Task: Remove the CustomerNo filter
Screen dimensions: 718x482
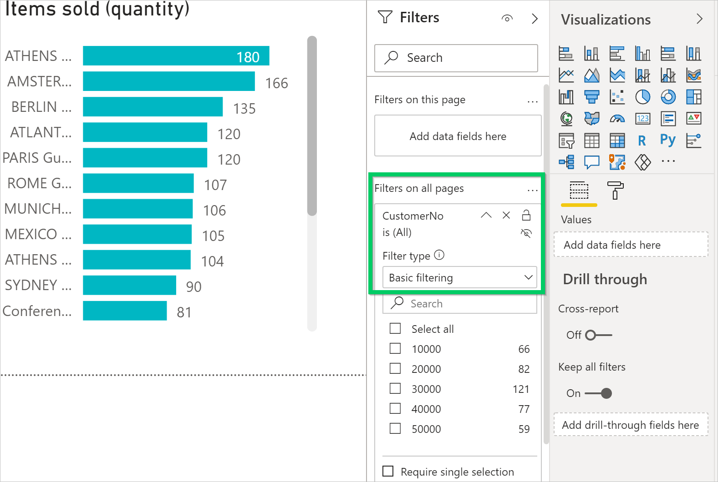Action: 506,215
